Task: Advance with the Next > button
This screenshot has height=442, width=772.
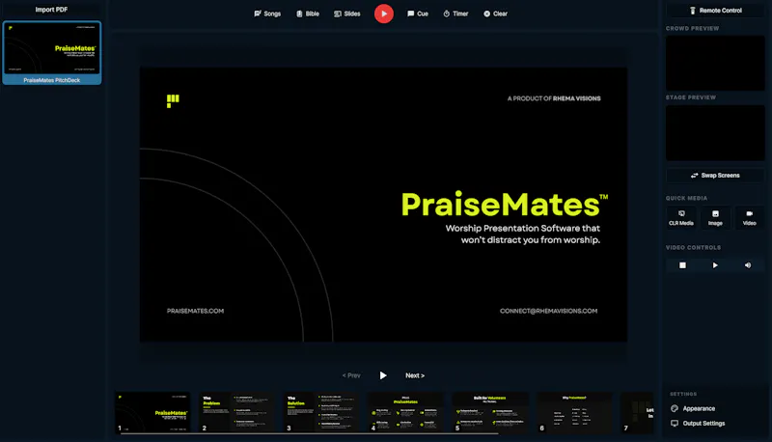Action: pos(415,375)
